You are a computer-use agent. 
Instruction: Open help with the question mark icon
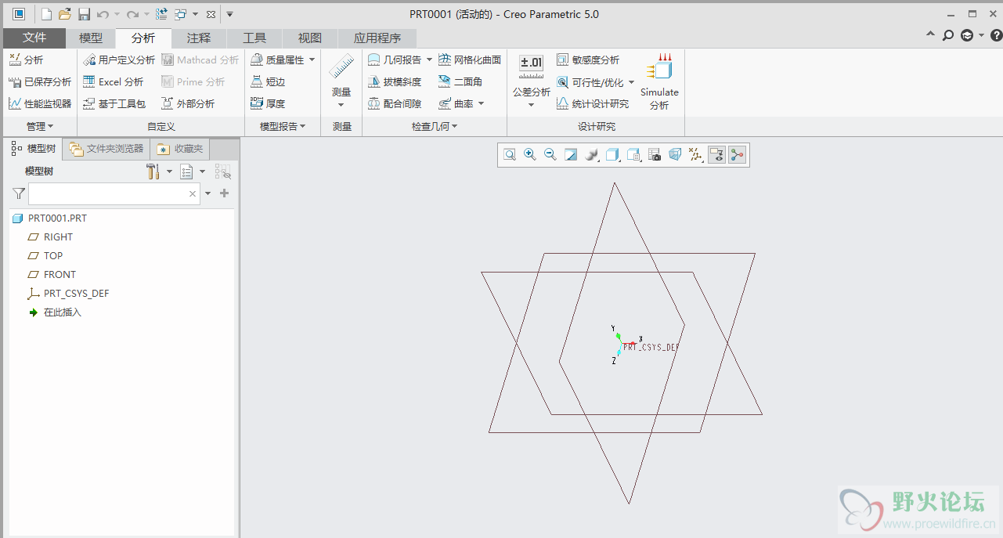click(996, 35)
